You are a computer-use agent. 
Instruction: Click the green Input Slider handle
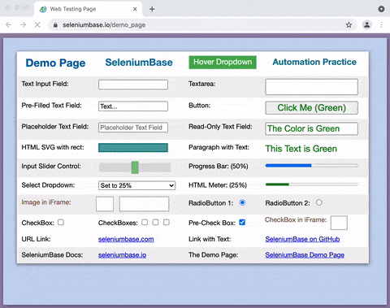click(x=135, y=167)
